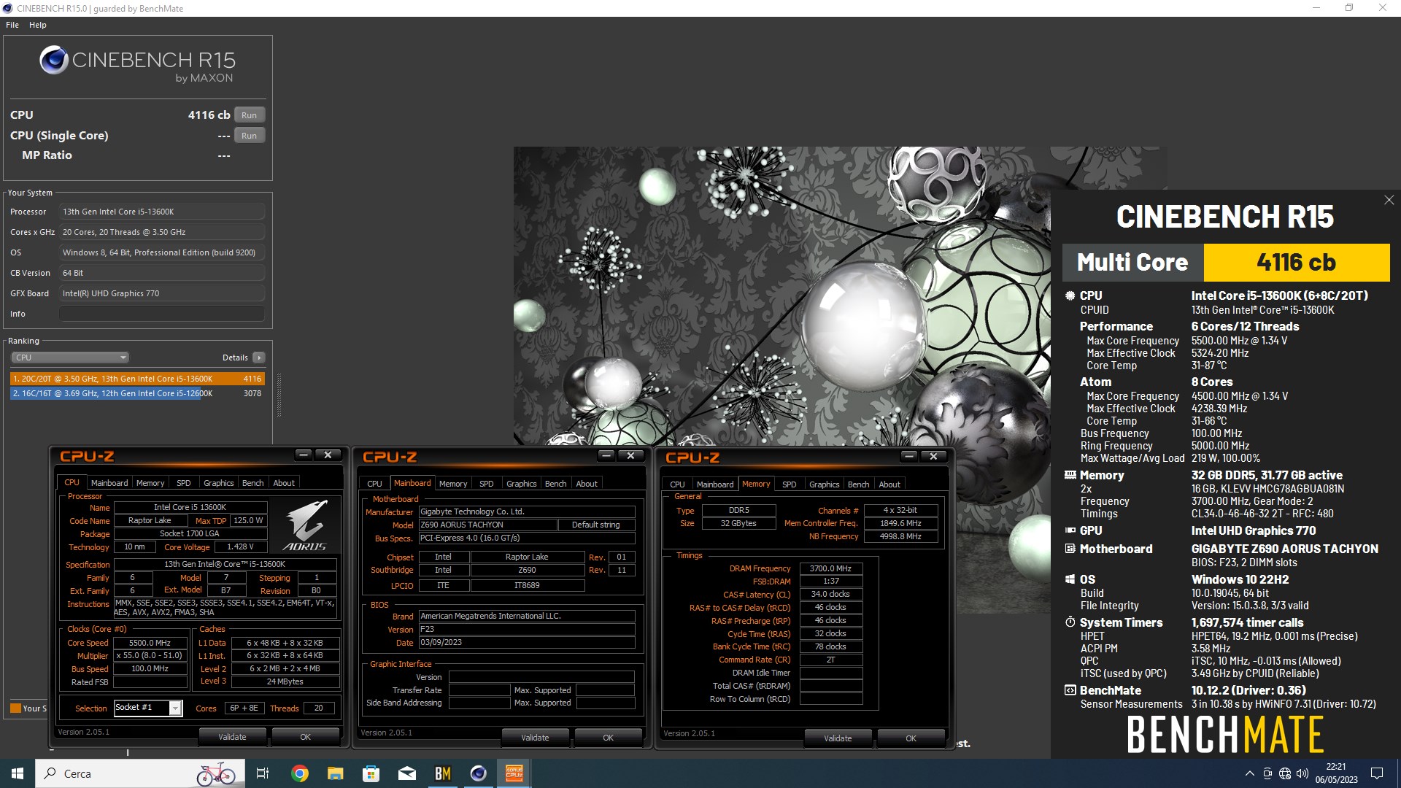Run the multi-core CPU benchmark
The width and height of the screenshot is (1401, 788).
click(250, 115)
